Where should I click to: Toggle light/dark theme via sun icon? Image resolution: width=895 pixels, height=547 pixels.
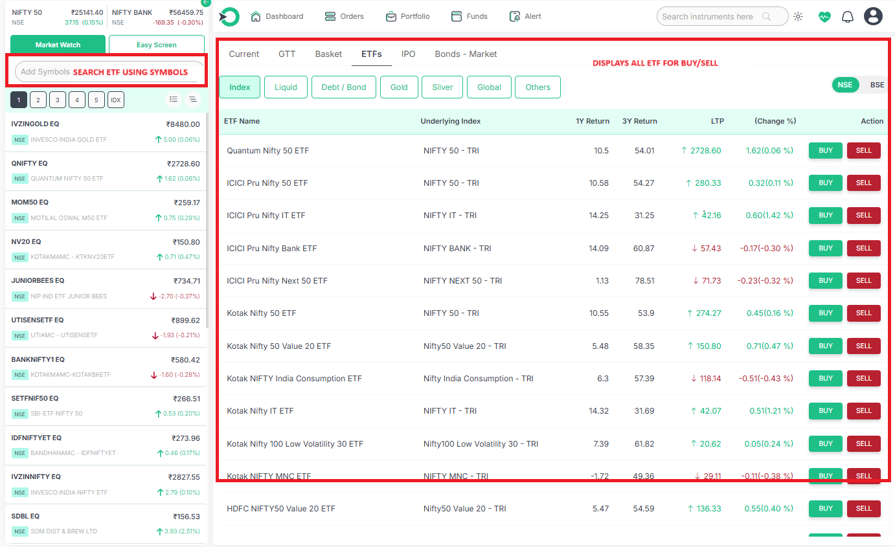tap(798, 16)
